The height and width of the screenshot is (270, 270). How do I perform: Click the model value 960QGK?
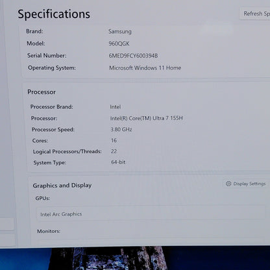[119, 43]
